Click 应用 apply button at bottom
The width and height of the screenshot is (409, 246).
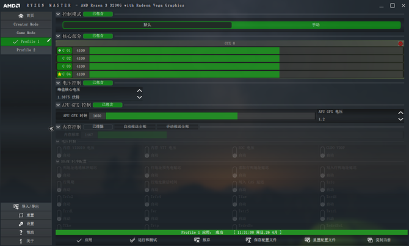tap(84, 241)
